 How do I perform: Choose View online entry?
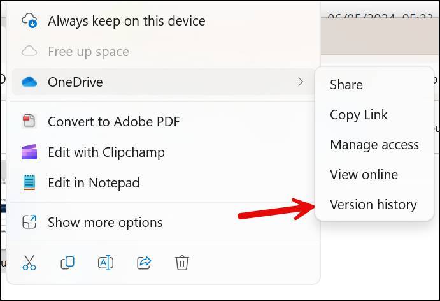[364, 175]
